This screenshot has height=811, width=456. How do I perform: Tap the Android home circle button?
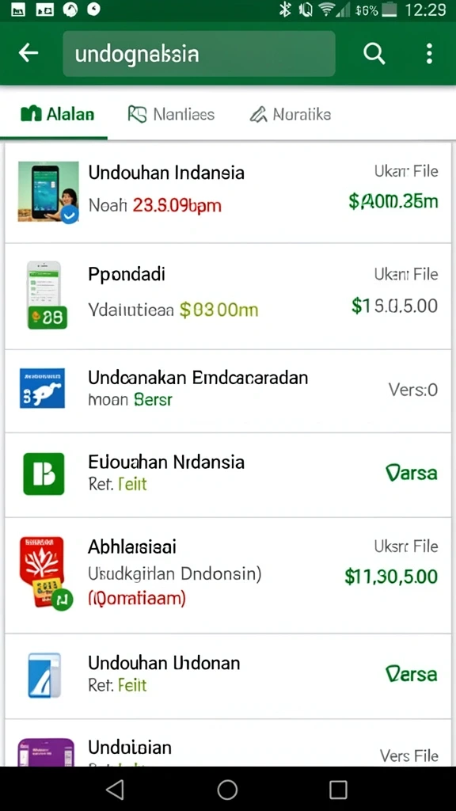227,790
